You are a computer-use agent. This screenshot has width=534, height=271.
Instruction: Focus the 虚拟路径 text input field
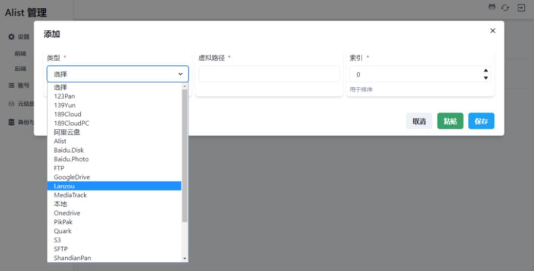tap(269, 74)
